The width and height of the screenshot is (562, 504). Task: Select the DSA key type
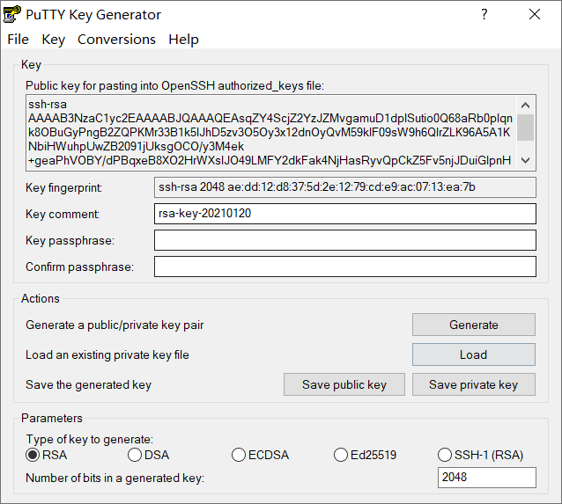(148, 455)
